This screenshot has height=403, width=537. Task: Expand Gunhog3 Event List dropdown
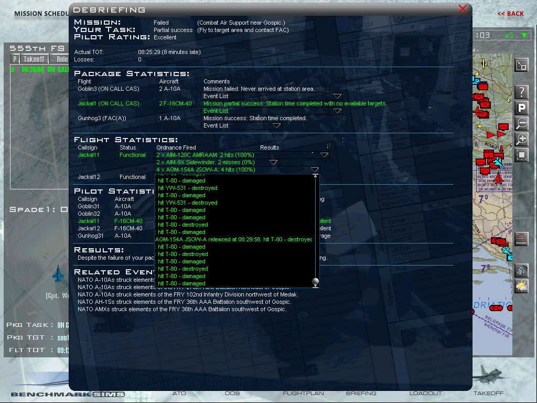pos(277,126)
